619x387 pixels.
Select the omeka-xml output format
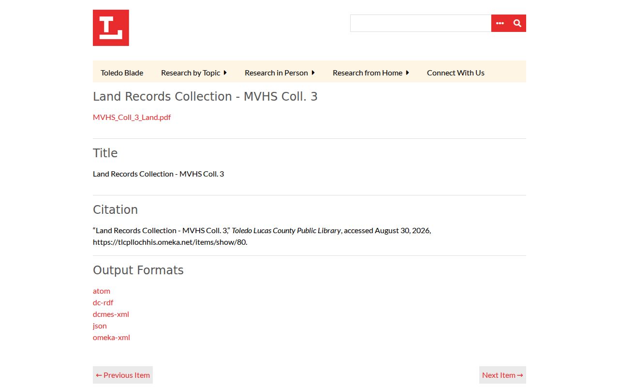click(111, 337)
